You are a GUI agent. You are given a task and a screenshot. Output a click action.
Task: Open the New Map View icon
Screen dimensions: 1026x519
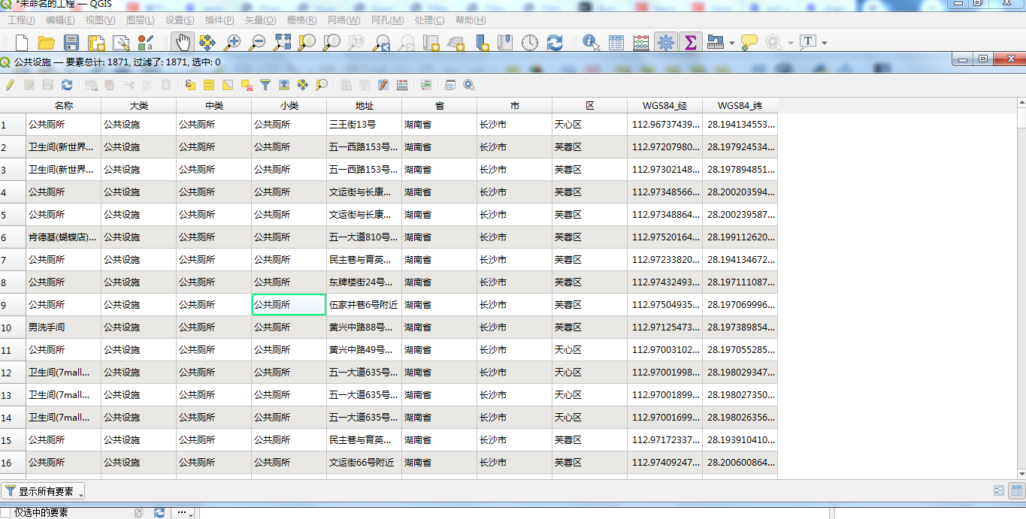(x=431, y=43)
